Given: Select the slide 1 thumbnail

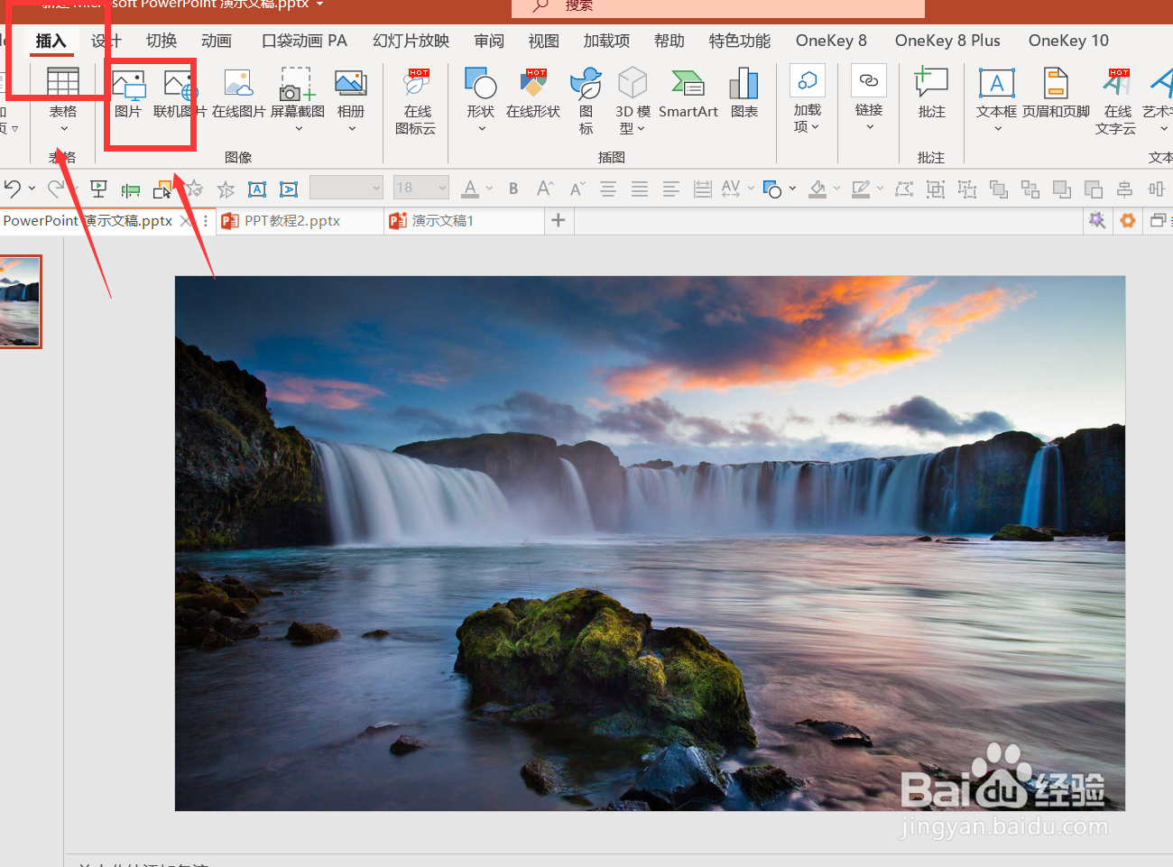Looking at the screenshot, I should (20, 301).
